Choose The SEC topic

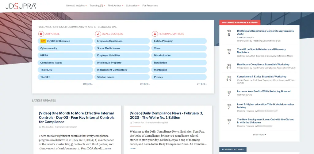coord(65,77)
